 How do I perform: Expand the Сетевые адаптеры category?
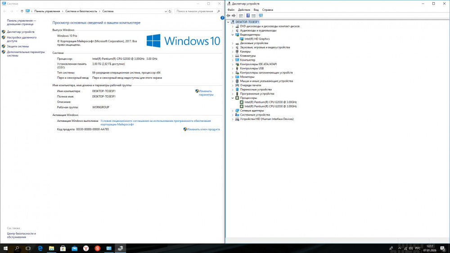[x=233, y=111]
